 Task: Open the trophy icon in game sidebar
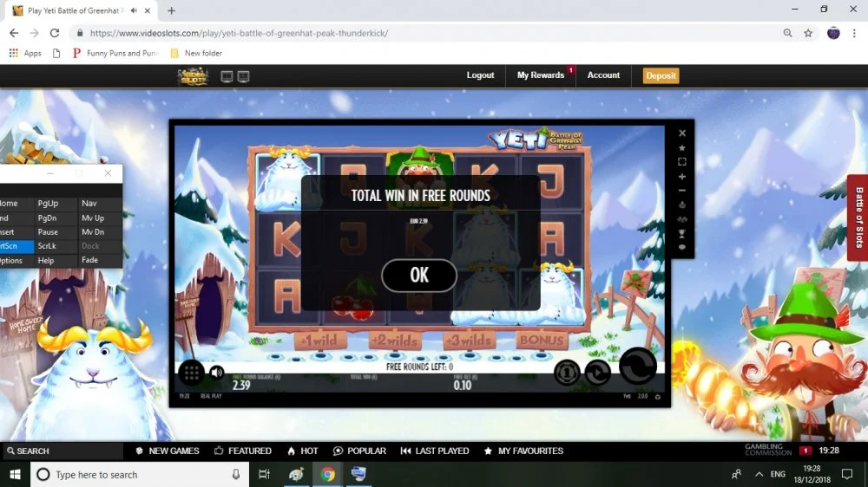click(x=682, y=234)
